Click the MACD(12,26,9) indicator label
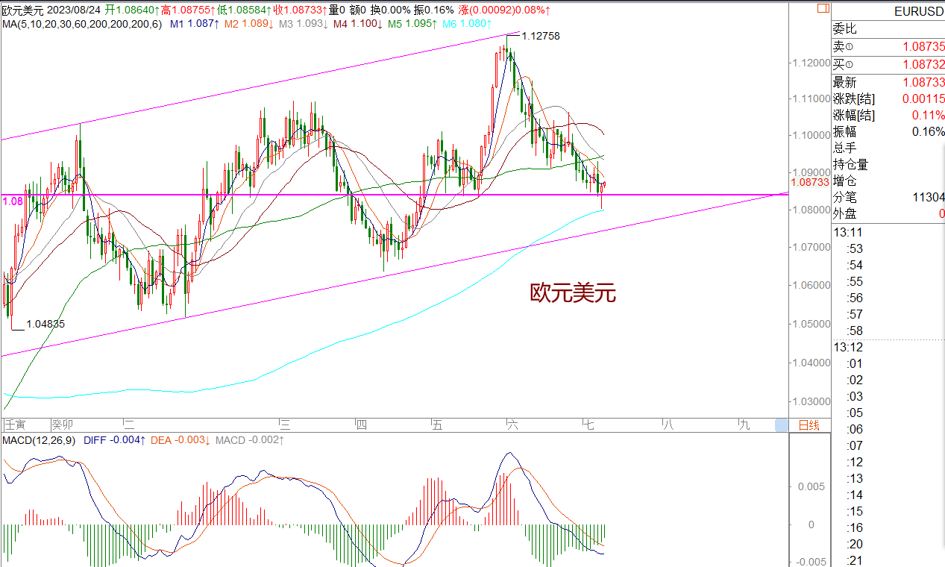Viewport: 945px width, 567px height. coord(40,440)
